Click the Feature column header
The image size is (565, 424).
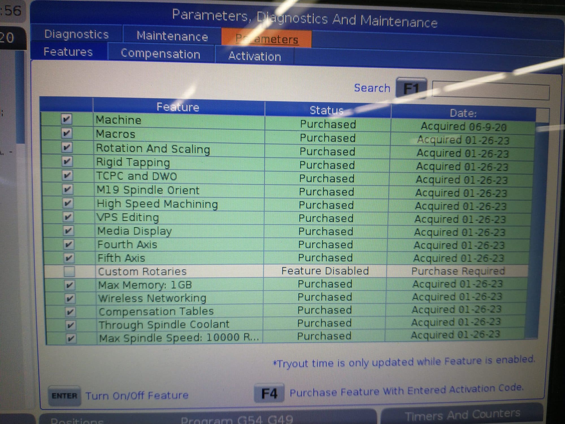179,107
